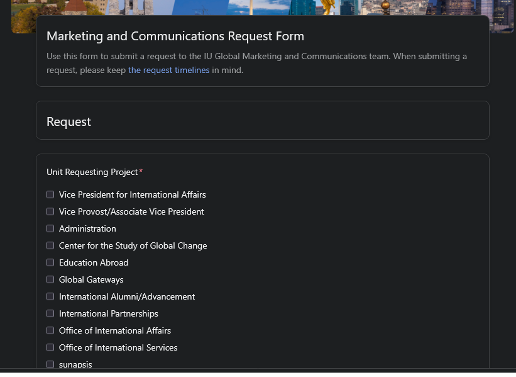Select International Partnerships checkbox
Viewport: 516px width, 377px height.
pos(50,313)
